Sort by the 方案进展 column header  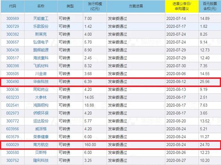136,6
